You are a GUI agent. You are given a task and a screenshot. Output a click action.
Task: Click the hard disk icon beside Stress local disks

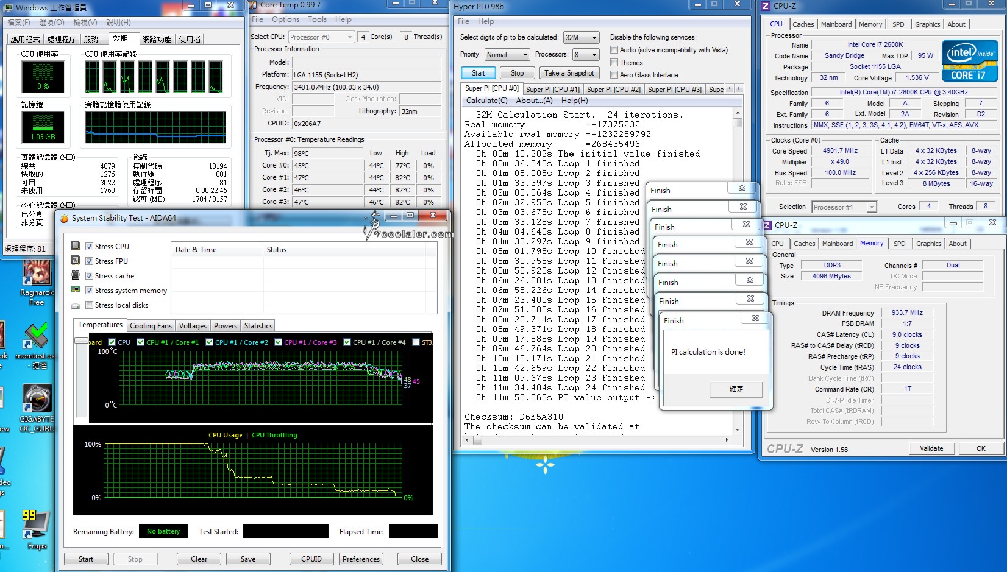coord(76,305)
